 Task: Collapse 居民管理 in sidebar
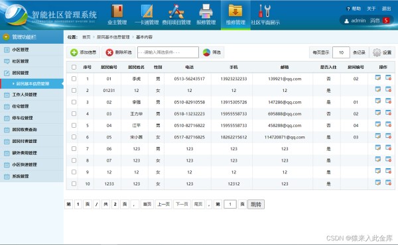point(32,73)
